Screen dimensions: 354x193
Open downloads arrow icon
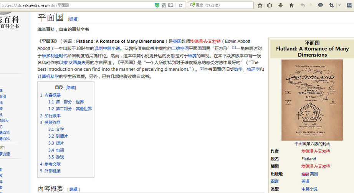pos(280,5)
